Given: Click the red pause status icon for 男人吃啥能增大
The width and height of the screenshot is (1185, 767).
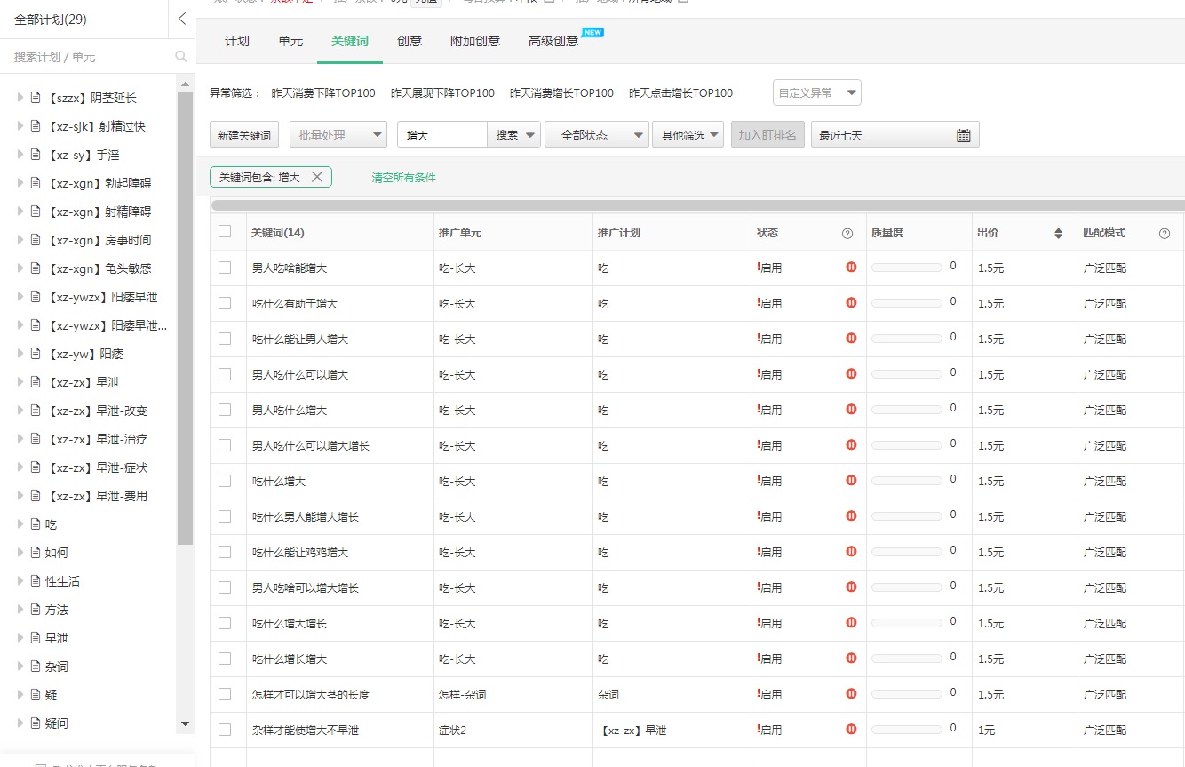Looking at the screenshot, I should [x=850, y=267].
